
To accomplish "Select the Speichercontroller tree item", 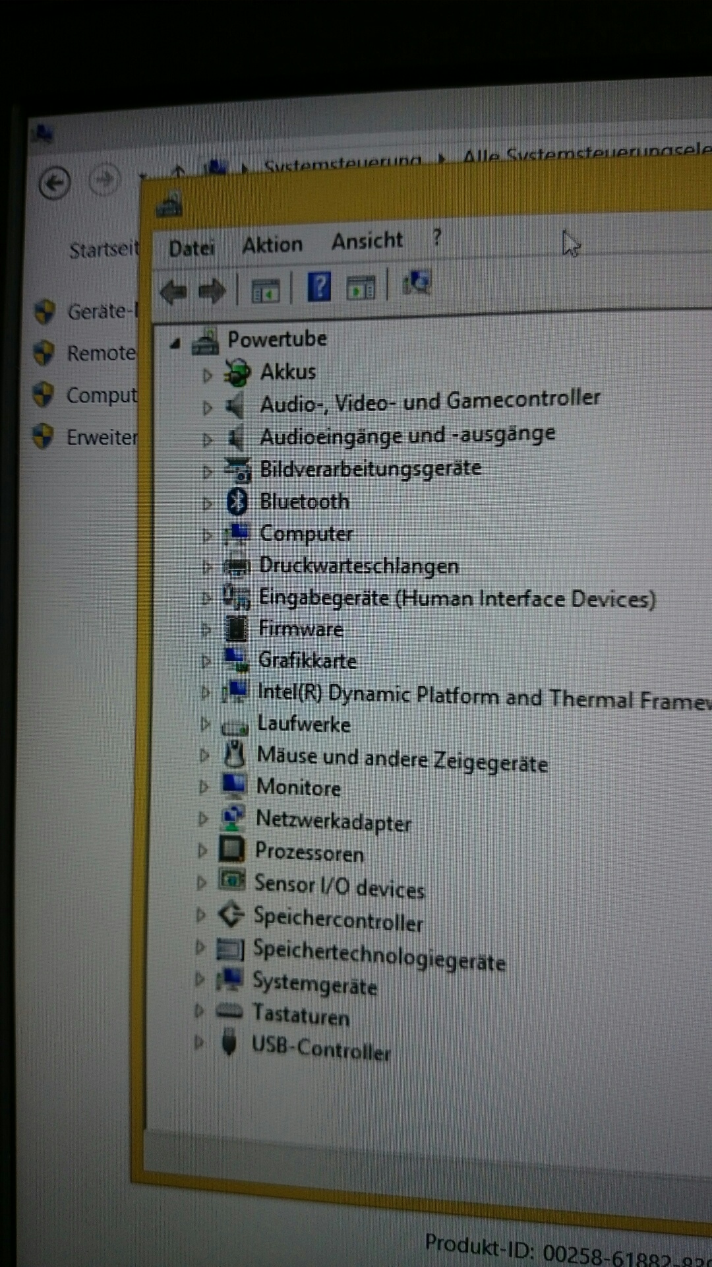I will (338, 919).
